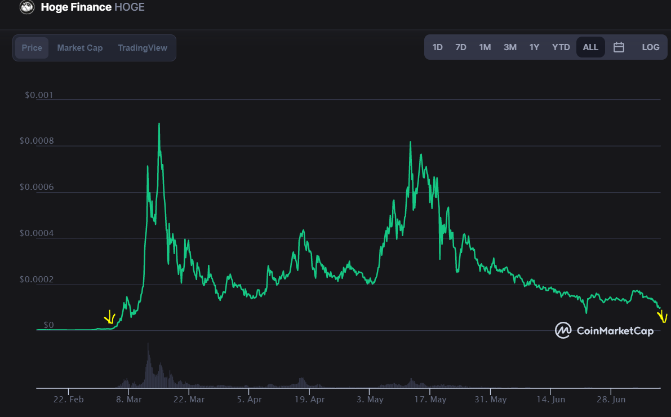Select the ALL time range

[x=590, y=47]
